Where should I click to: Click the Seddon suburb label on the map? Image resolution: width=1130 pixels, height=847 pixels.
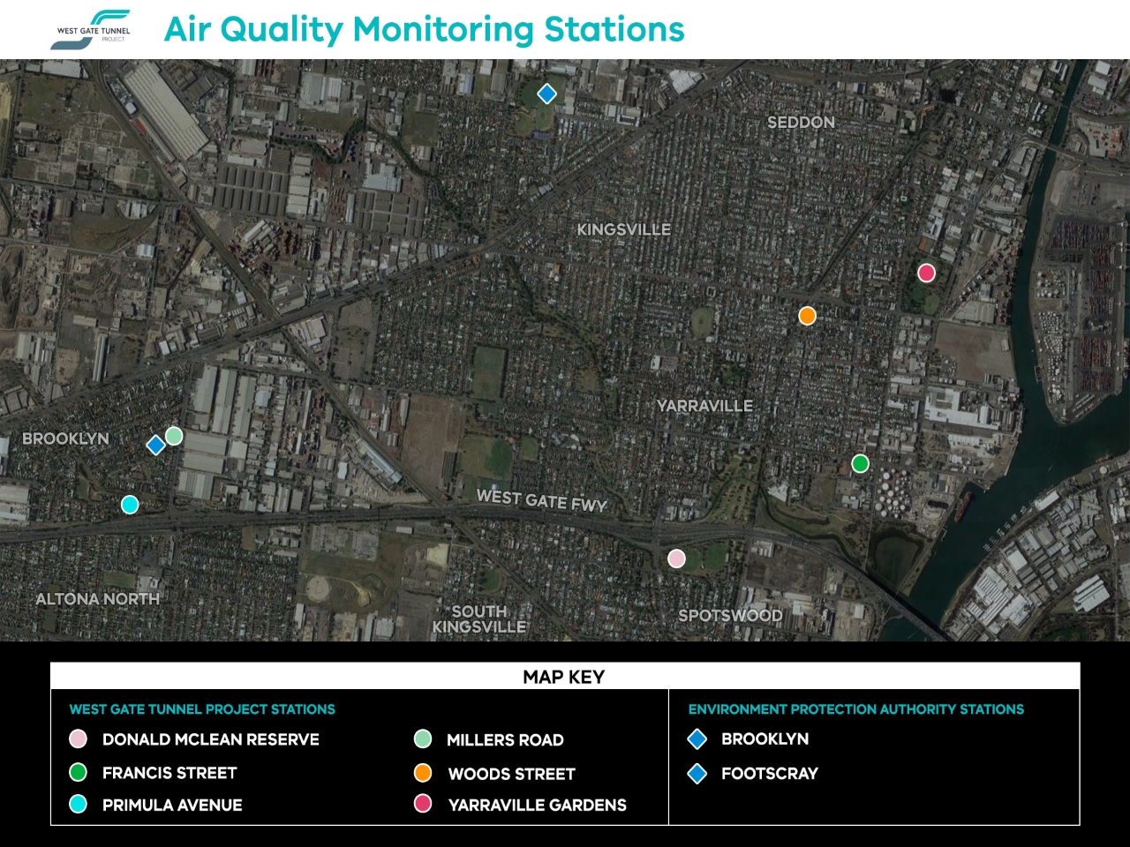pyautogui.click(x=801, y=123)
